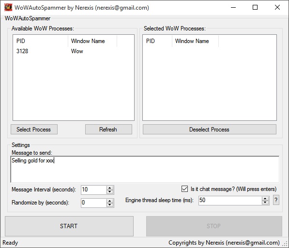Click the Deselect Process button
The width and height of the screenshot is (289, 248).
(x=210, y=129)
